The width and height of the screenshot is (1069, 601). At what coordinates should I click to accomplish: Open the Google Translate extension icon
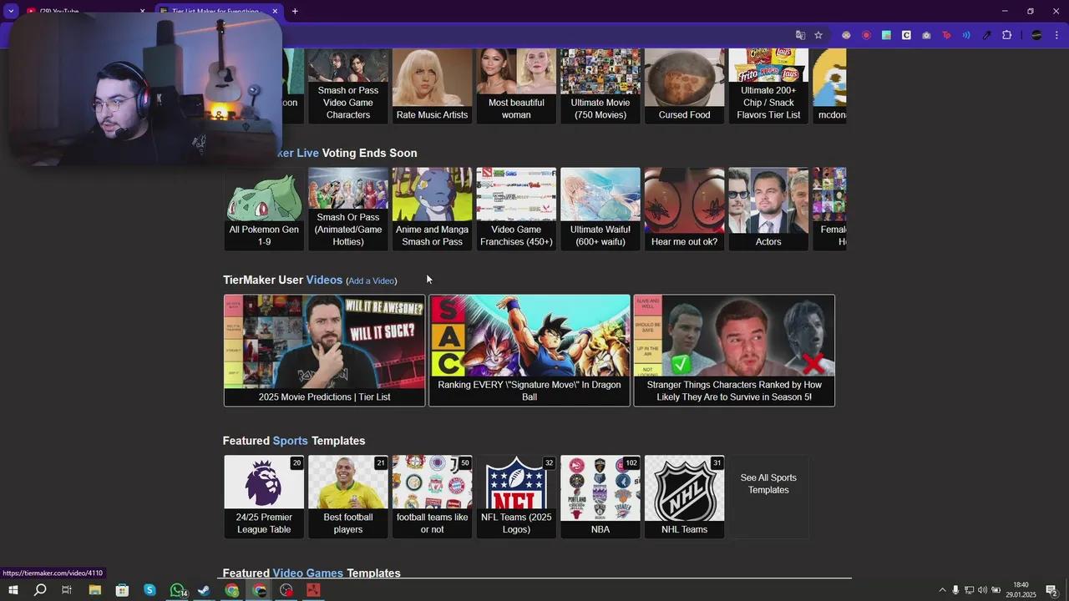point(799,35)
